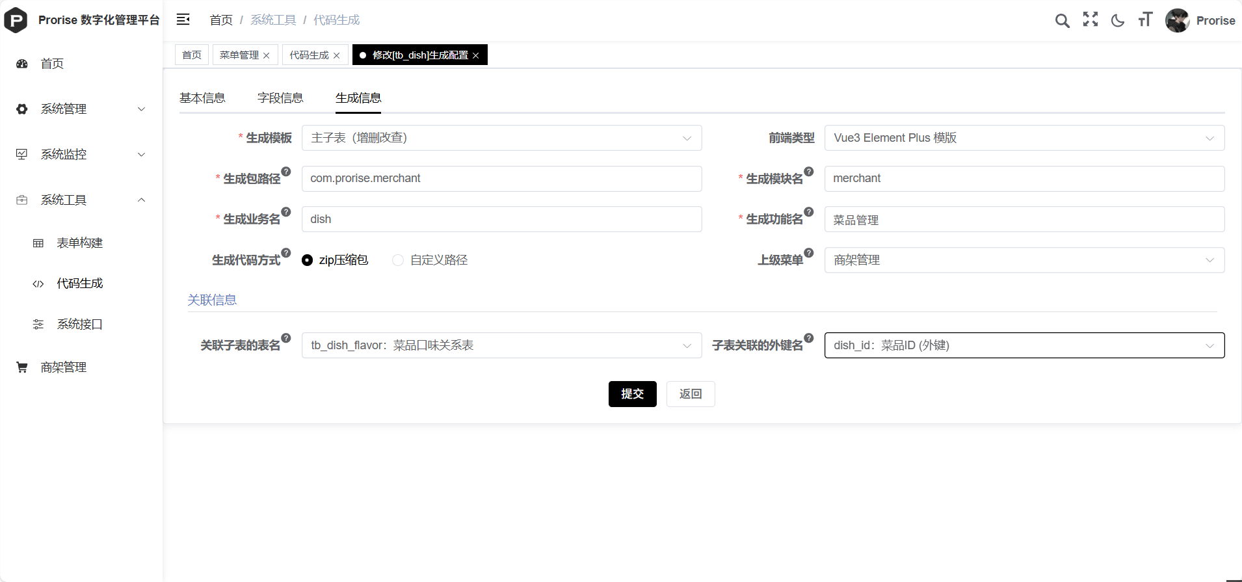Click the Prorise user avatar
Image resolution: width=1242 pixels, height=582 pixels.
pyautogui.click(x=1178, y=21)
